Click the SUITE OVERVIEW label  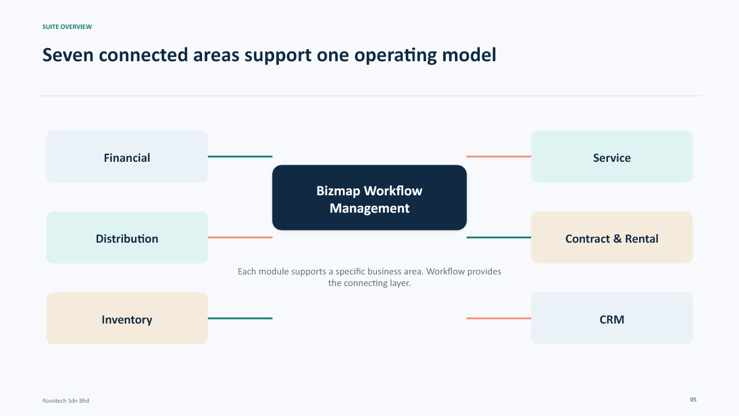click(x=67, y=27)
